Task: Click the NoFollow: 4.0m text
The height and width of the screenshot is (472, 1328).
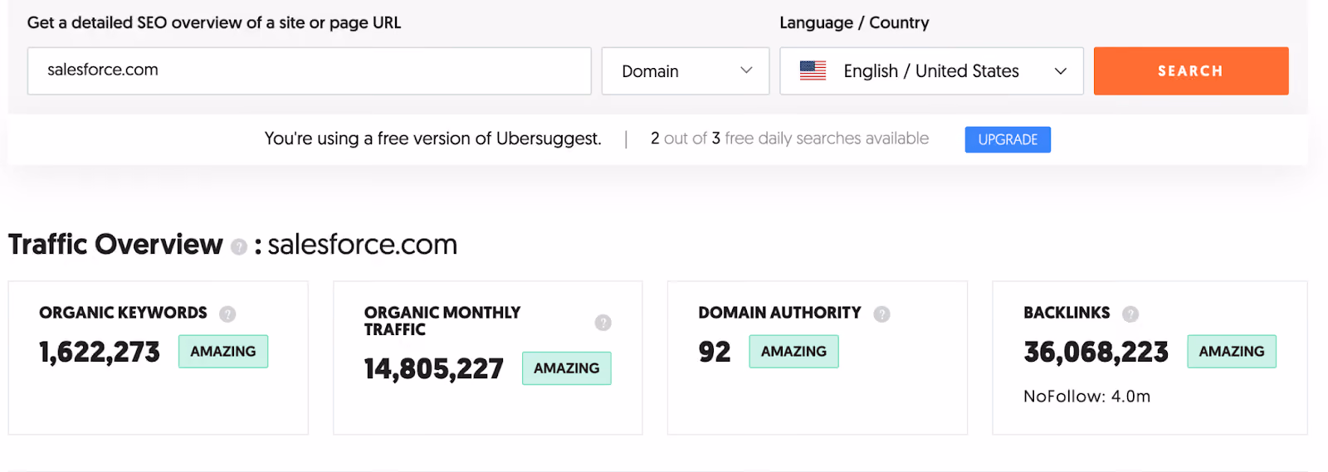Action: coord(1087,397)
